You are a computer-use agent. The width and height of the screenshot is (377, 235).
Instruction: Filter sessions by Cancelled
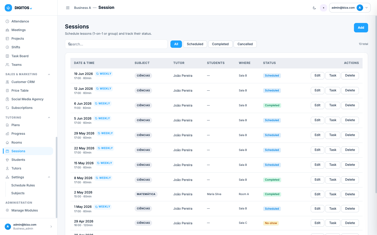click(245, 44)
